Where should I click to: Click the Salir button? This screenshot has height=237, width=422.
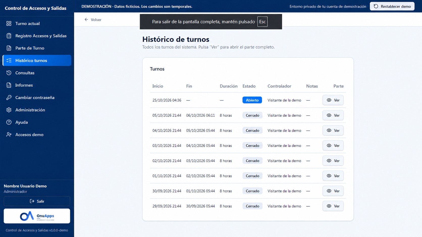[37, 201]
